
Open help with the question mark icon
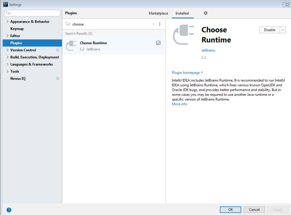(x=9, y=210)
